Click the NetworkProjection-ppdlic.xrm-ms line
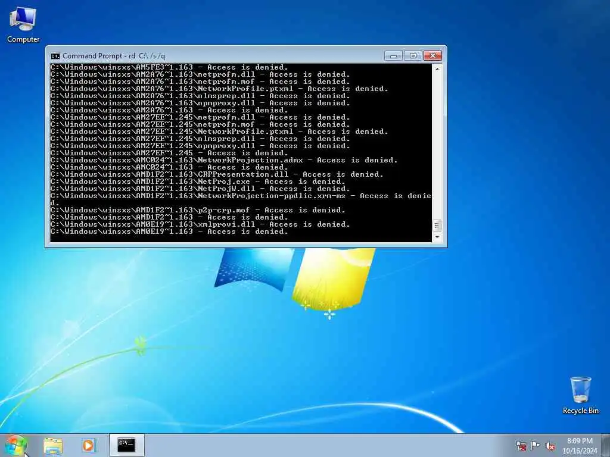The height and width of the screenshot is (457, 610). (241, 199)
